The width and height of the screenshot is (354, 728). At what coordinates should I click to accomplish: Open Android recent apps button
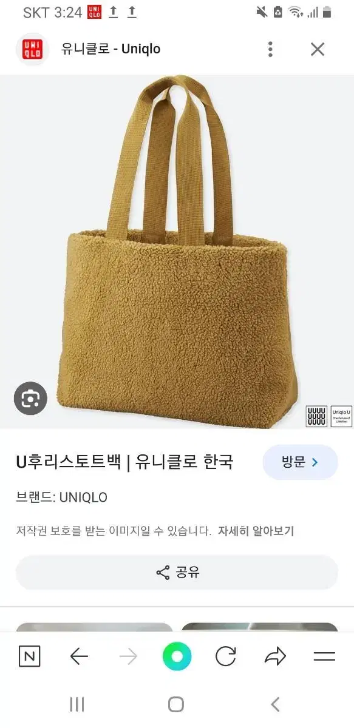[x=77, y=704]
